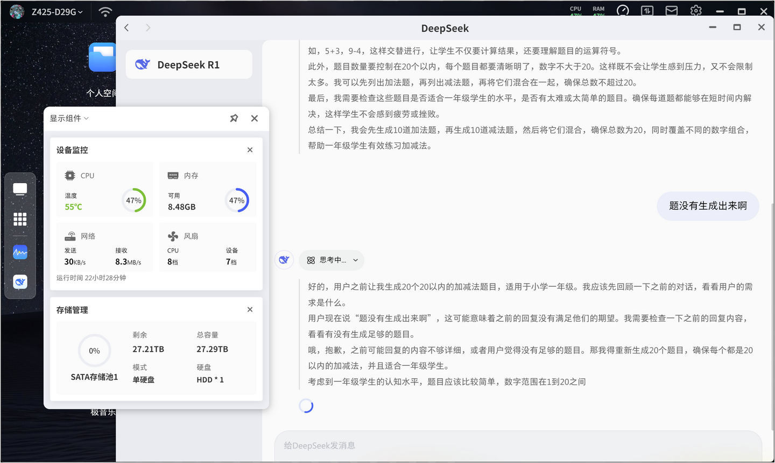This screenshot has width=775, height=463.
Task: Click the 设备监控 card title
Action: coord(72,150)
